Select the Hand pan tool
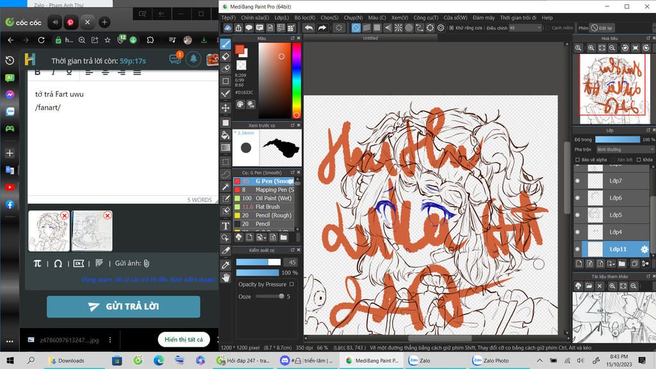Image resolution: width=656 pixels, height=369 pixels. tap(225, 277)
